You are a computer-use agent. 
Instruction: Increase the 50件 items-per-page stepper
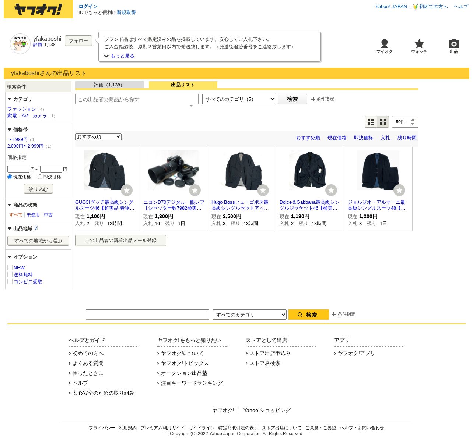413,120
